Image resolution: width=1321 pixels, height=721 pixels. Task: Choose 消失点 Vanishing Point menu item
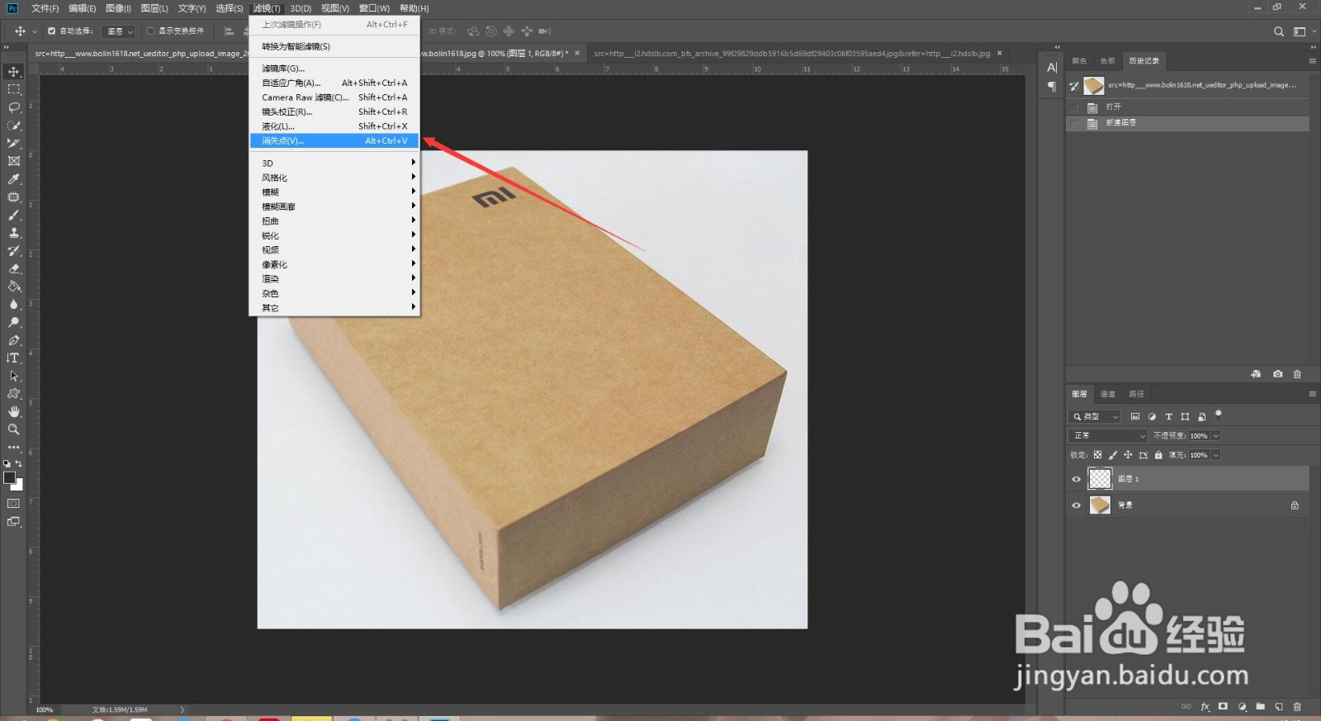click(x=334, y=140)
